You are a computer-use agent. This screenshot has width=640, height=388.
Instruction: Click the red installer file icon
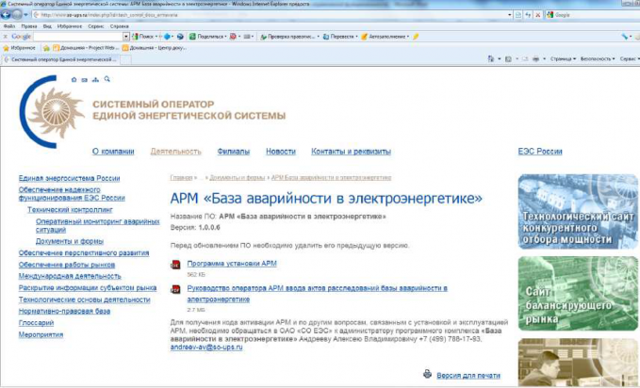(x=175, y=265)
